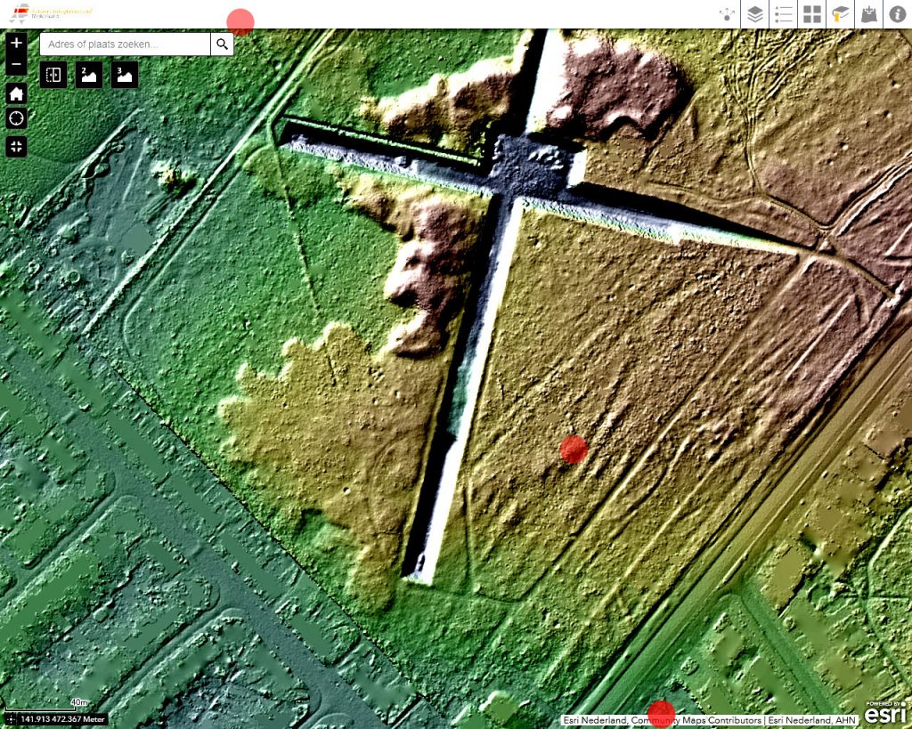Click the coordinate readout icon
The height and width of the screenshot is (729, 912).
[11, 719]
